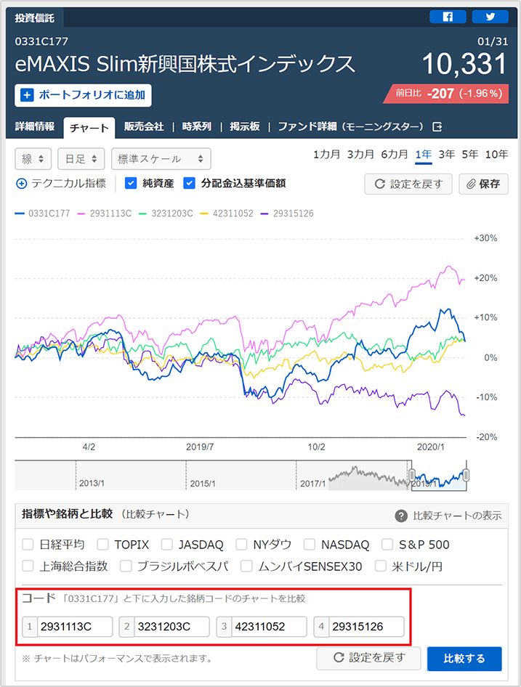
Task: Click the plus icon on portfolio button
Action: click(27, 95)
